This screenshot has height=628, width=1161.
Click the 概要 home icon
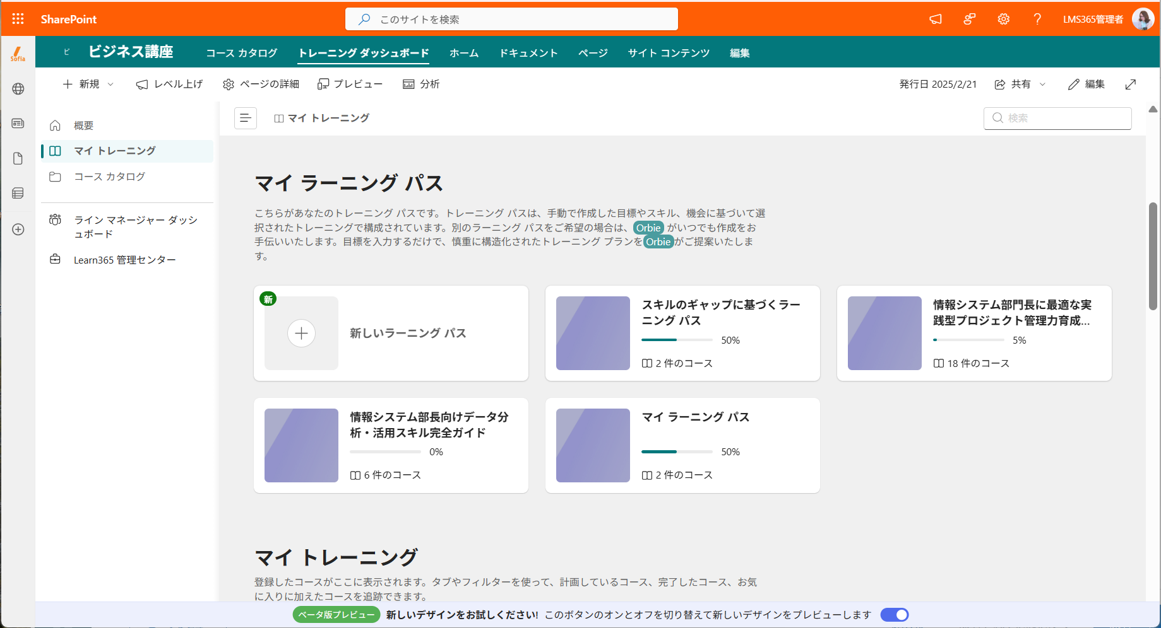click(55, 125)
